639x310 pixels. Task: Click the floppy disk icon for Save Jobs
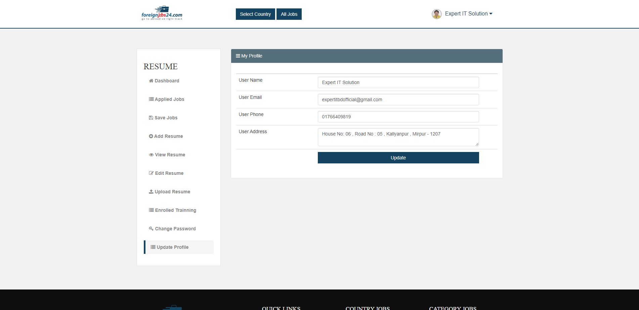[151, 118]
